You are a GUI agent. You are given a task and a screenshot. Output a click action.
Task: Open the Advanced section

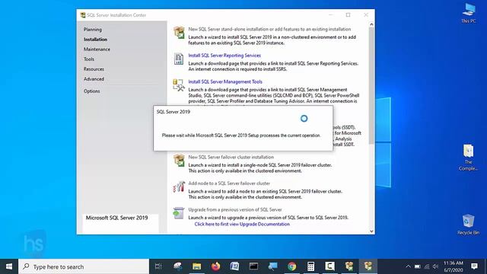coord(94,79)
